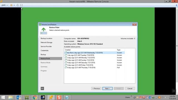Screen dimensions: 178x100
Task: Click restore point icon of Wednesday 7/25/2018 row
Action: (66, 53)
